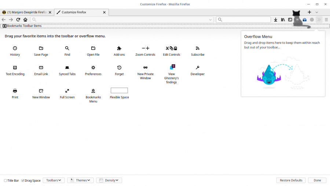Select the New Window icon
The height and width of the screenshot is (186, 330).
pos(41,91)
